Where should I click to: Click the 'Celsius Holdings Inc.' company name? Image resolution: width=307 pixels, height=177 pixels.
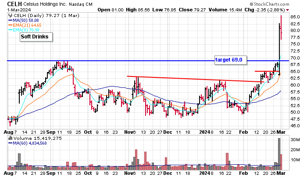point(45,4)
